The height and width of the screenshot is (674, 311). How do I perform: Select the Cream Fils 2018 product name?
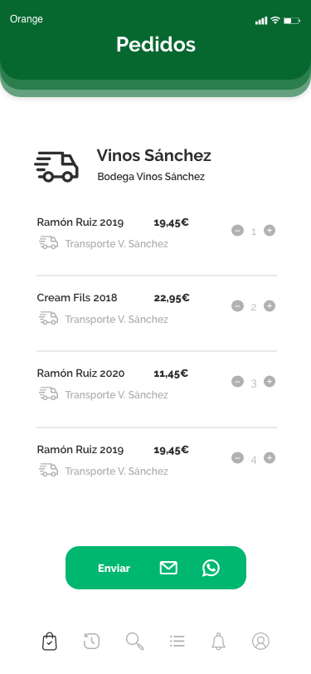pyautogui.click(x=77, y=298)
